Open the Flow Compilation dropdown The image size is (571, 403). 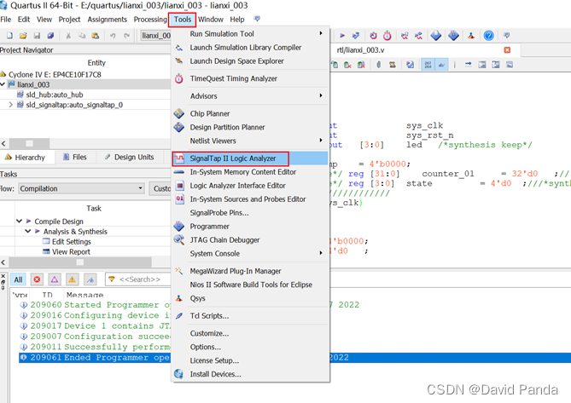[81, 188]
